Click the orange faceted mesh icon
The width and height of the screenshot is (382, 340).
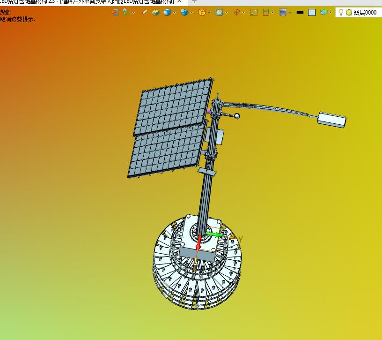click(x=202, y=12)
